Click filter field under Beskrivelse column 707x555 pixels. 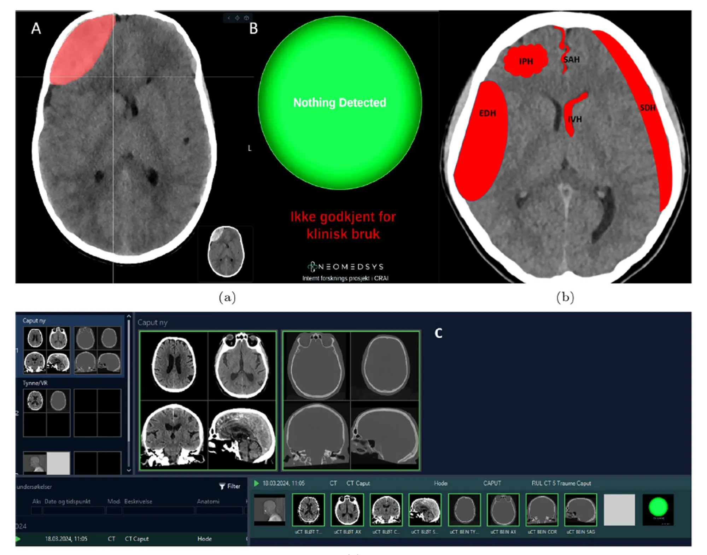pyautogui.click(x=159, y=510)
